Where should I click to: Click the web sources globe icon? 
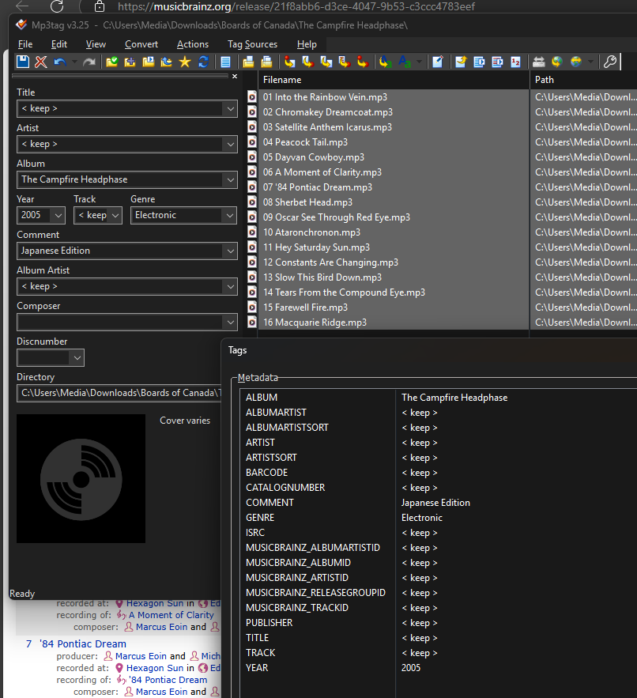tap(557, 62)
